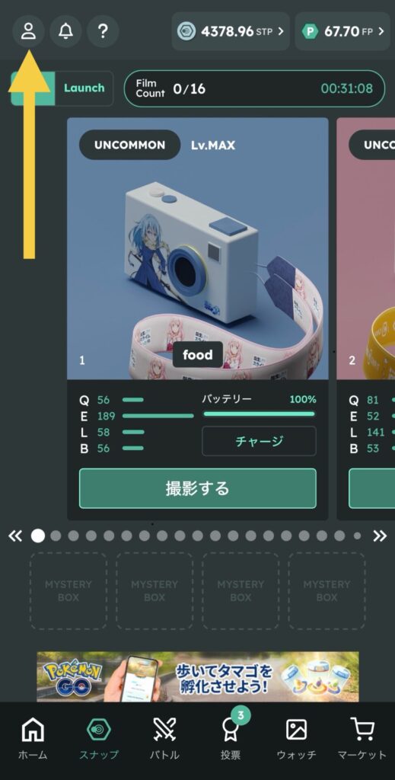Open the user profile icon
The height and width of the screenshot is (780, 395).
pyautogui.click(x=28, y=31)
